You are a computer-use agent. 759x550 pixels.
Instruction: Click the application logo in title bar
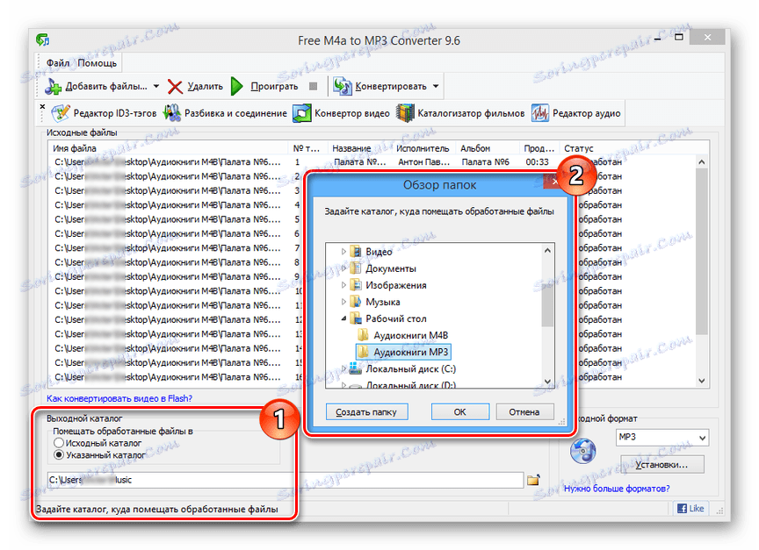pos(43,39)
